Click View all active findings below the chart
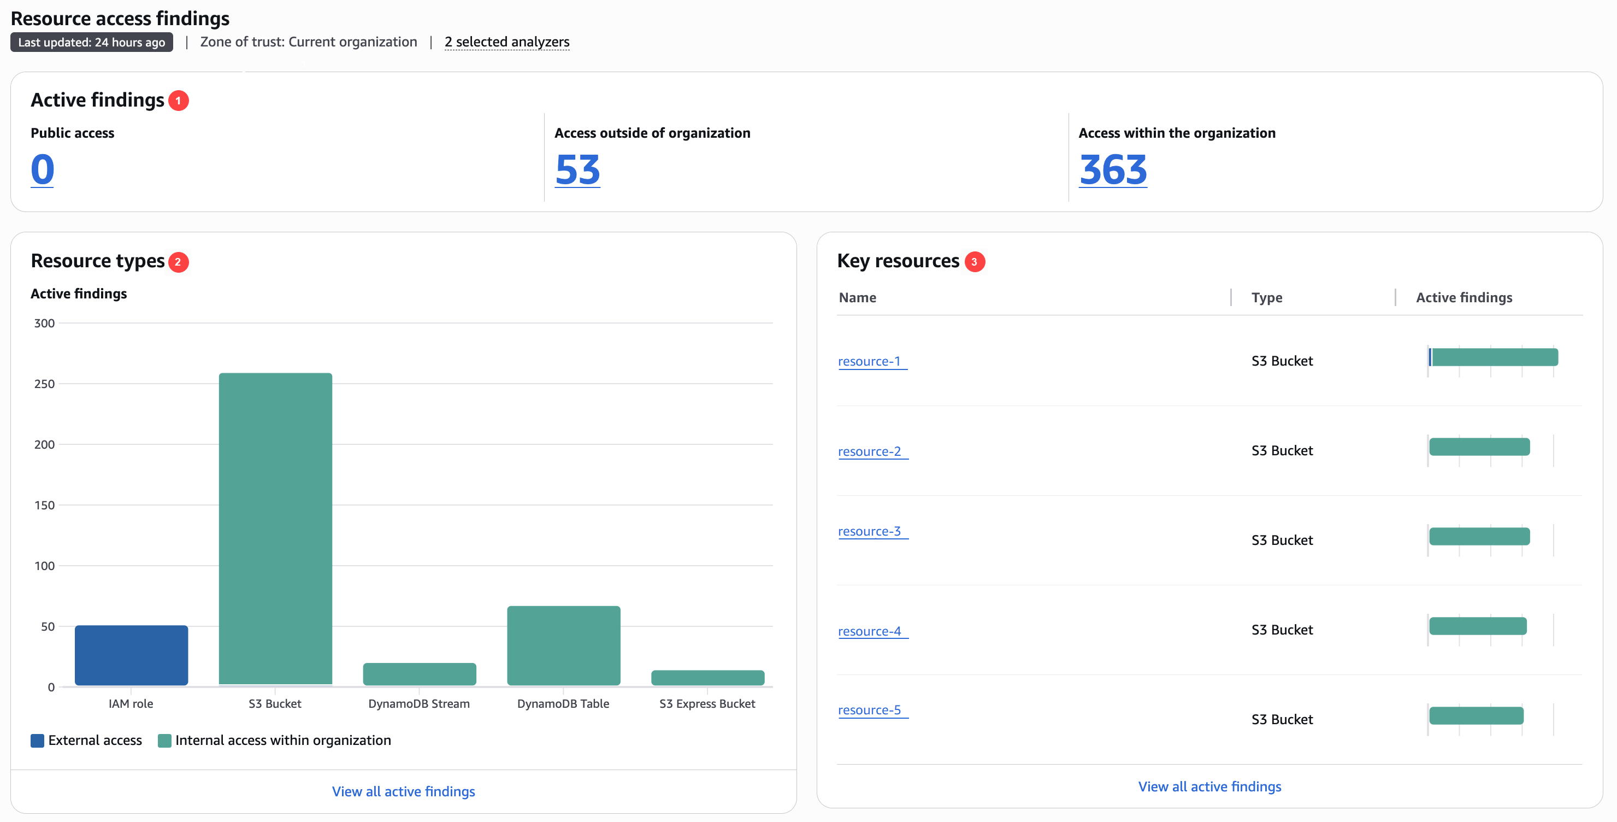 click(x=404, y=791)
